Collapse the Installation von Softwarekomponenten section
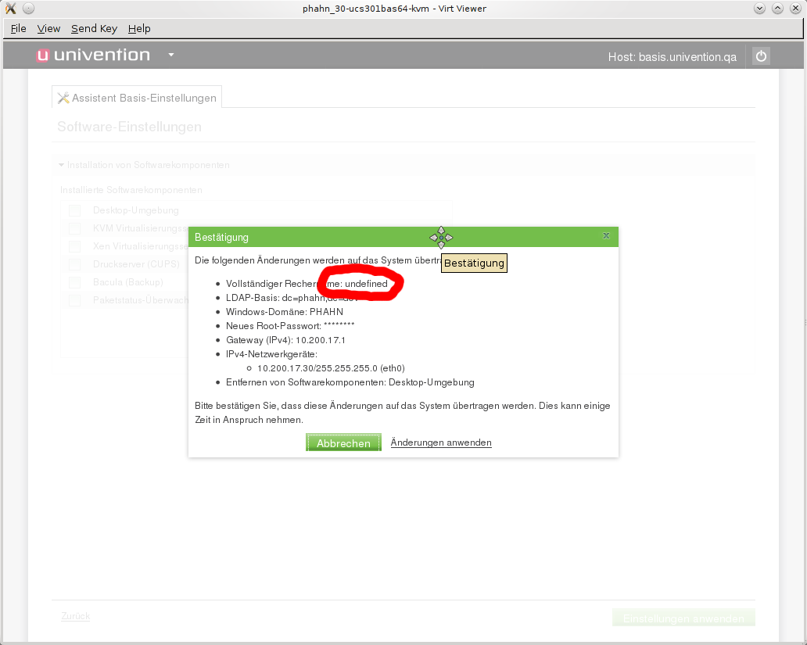 coord(62,165)
